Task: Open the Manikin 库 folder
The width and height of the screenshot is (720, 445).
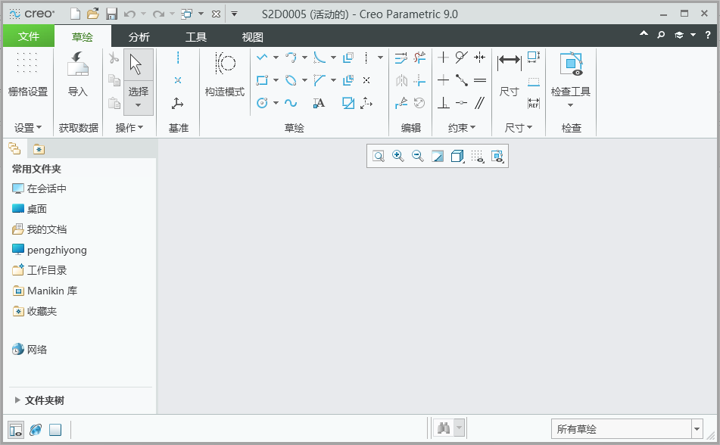Action: click(45, 291)
